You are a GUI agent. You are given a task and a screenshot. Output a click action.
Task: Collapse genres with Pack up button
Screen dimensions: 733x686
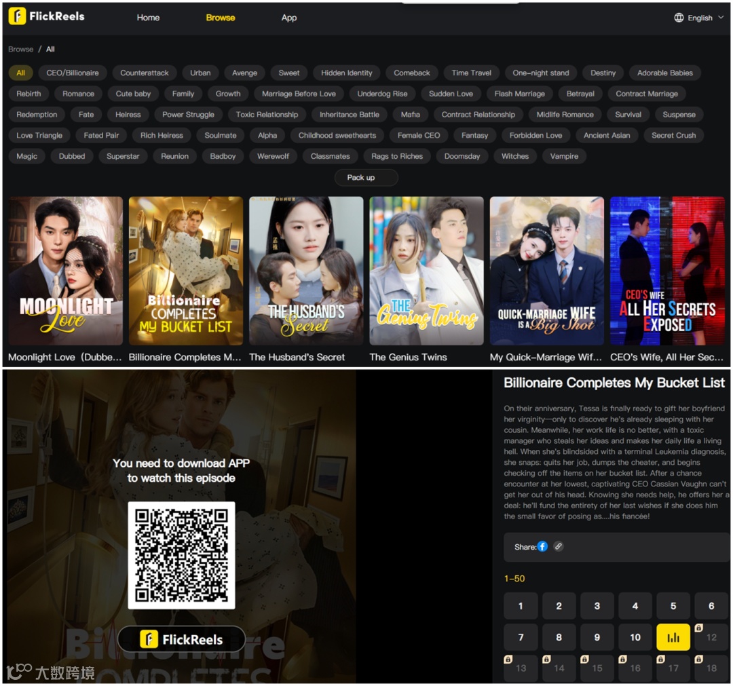366,178
